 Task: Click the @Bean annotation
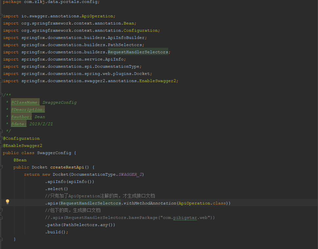point(20,160)
